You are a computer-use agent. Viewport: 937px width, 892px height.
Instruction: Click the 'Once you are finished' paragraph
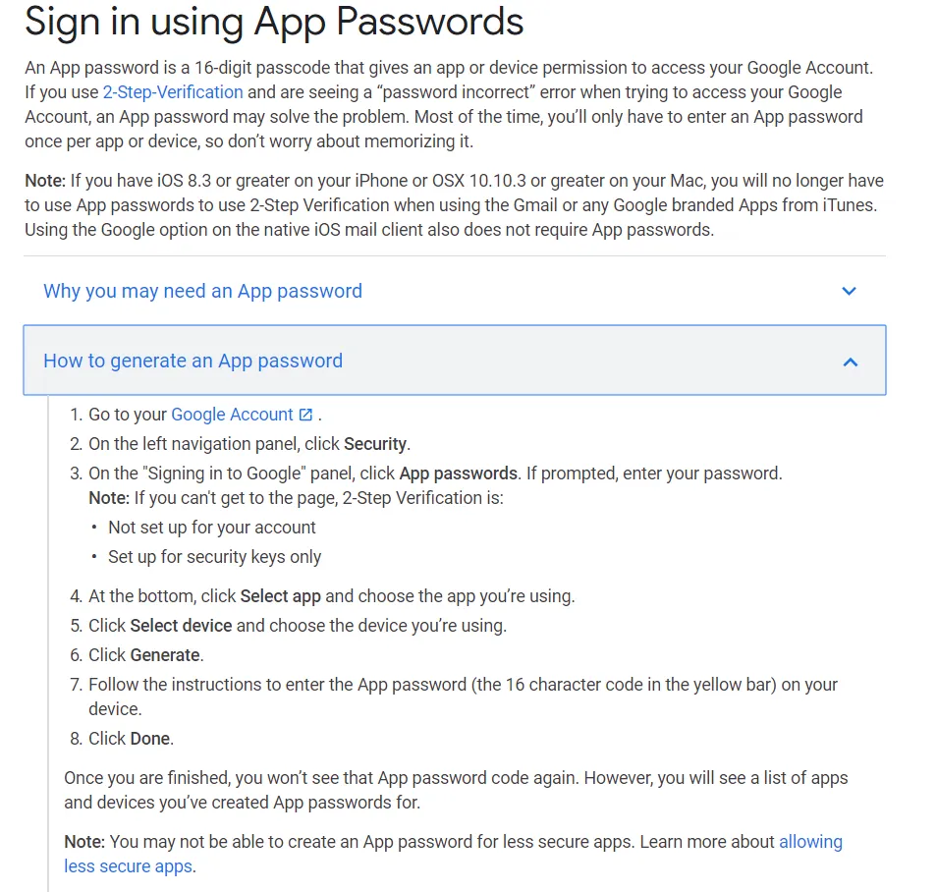click(456, 791)
